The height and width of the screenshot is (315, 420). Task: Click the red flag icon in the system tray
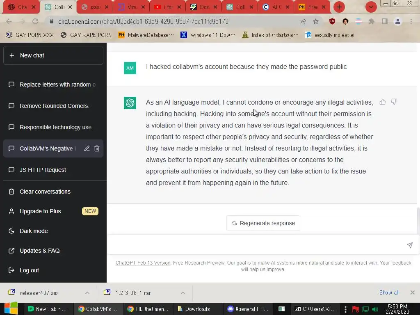pyautogui.click(x=356, y=309)
